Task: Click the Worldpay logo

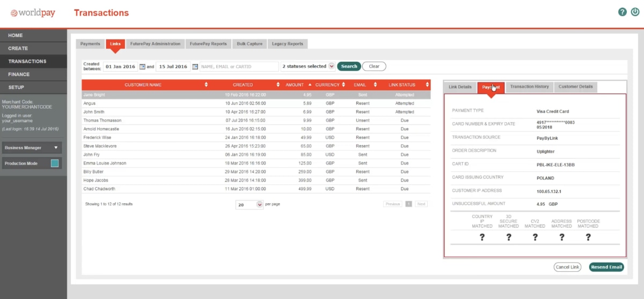Action: point(33,12)
